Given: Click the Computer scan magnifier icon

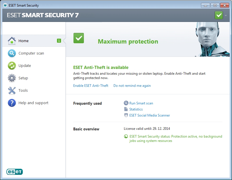Looking at the screenshot, I should click(12, 53).
